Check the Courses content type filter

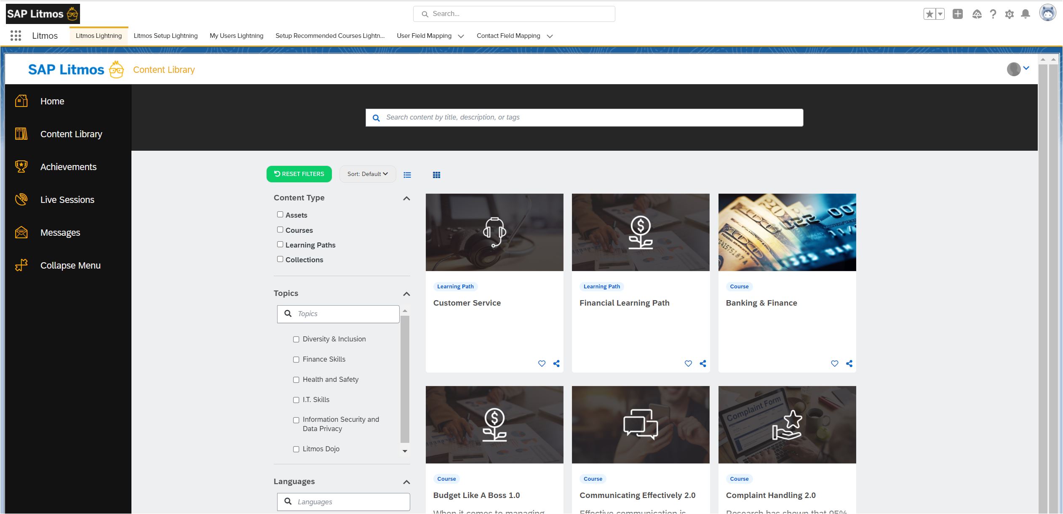pos(280,229)
